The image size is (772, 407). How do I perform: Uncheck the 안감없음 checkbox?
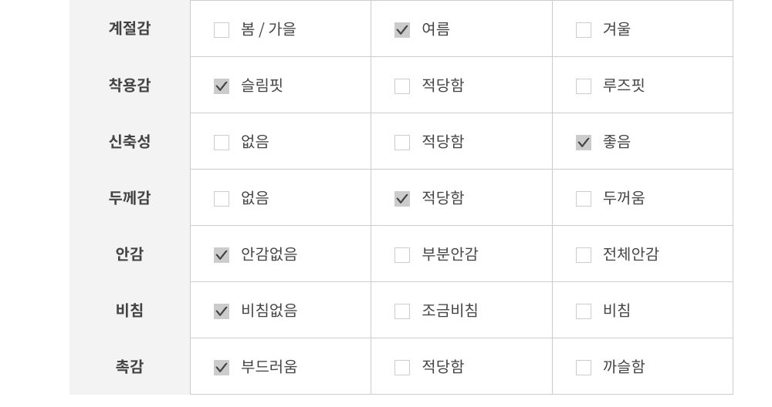click(x=222, y=255)
